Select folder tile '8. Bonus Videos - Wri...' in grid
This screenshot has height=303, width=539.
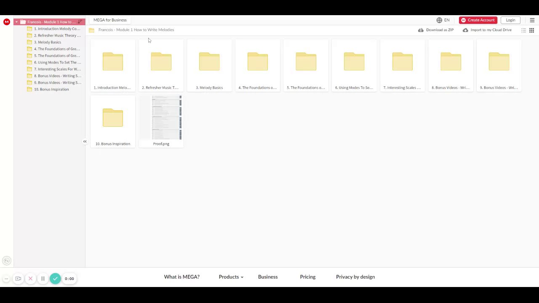(451, 65)
